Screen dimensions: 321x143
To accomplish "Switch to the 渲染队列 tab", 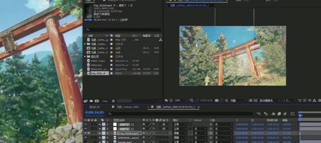I will tap(94, 107).
